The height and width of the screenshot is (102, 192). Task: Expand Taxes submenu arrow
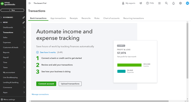point(24,67)
